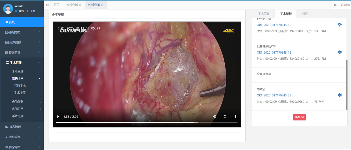
Task: Download video OR1_20201017170345_16
Action: coord(340,52)
